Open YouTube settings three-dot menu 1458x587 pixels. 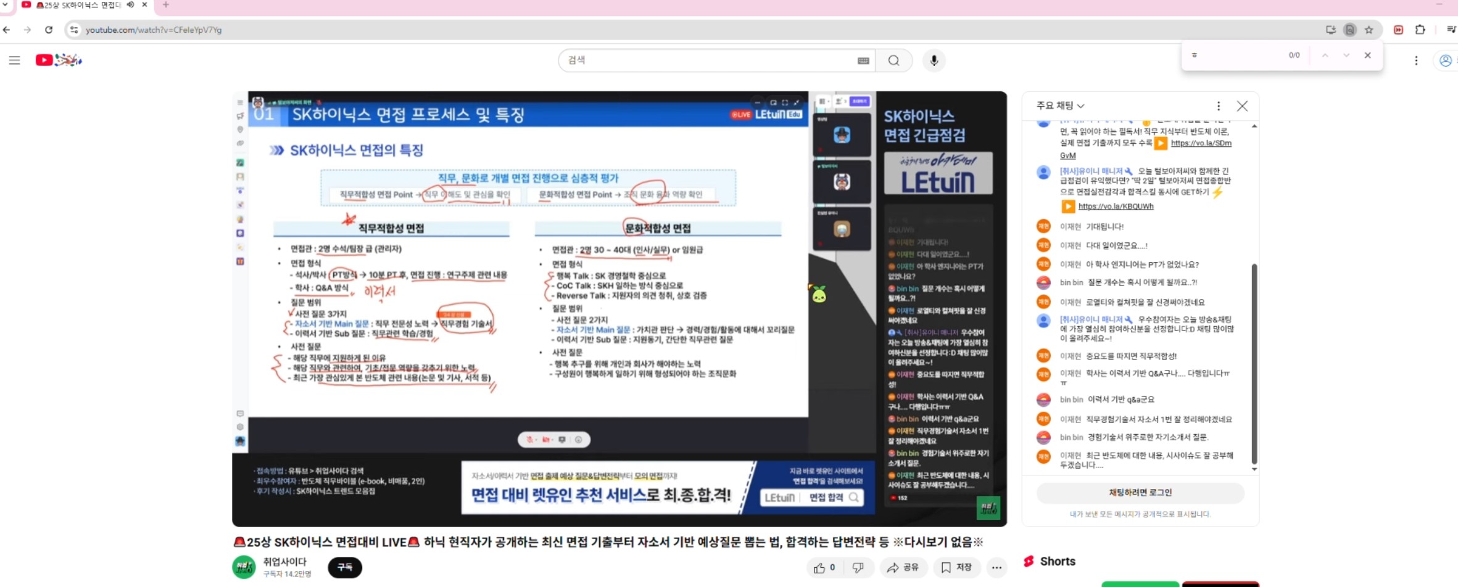pos(1416,60)
